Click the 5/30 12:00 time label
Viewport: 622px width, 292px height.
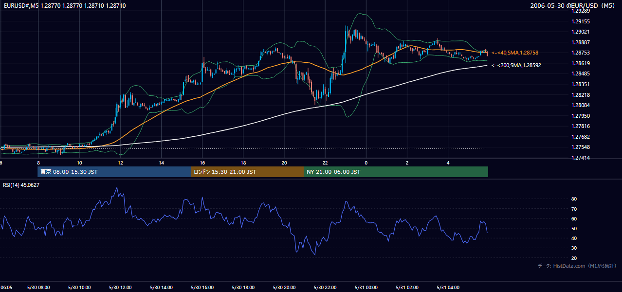(120, 288)
